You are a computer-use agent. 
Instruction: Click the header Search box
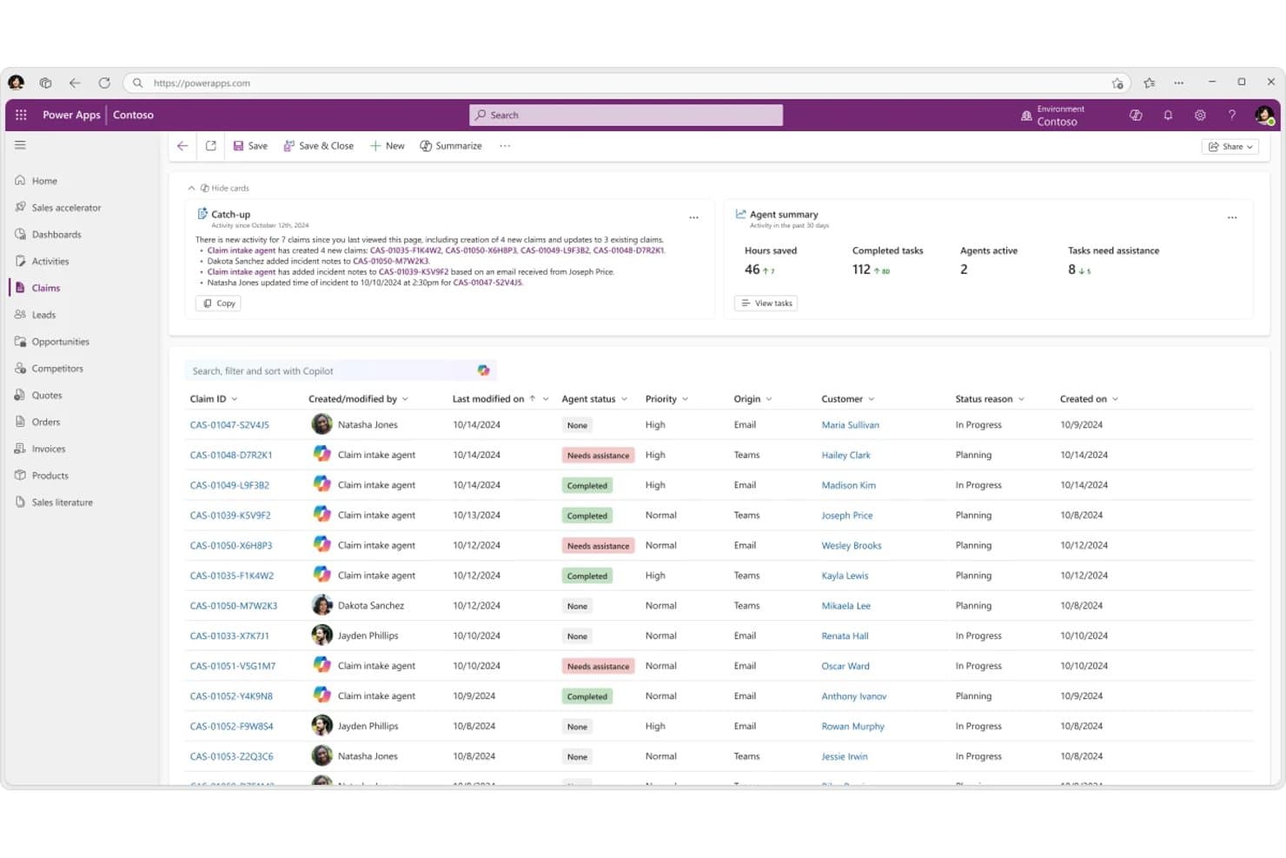click(626, 115)
